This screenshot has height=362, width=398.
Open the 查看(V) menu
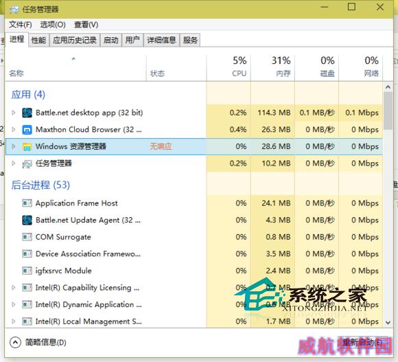(x=86, y=25)
